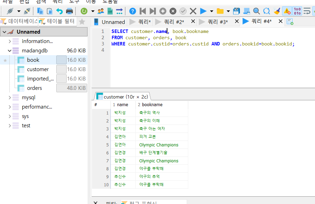Click the paste clipboard icon
This screenshot has height=204, width=315.
pos(49,11)
